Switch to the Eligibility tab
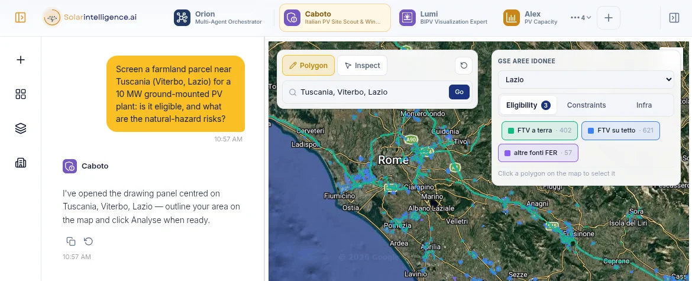Screen dimensions: 692x281 tap(528, 105)
